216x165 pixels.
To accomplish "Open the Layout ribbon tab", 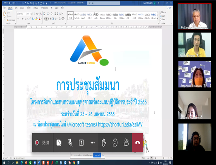I will [29, 8].
